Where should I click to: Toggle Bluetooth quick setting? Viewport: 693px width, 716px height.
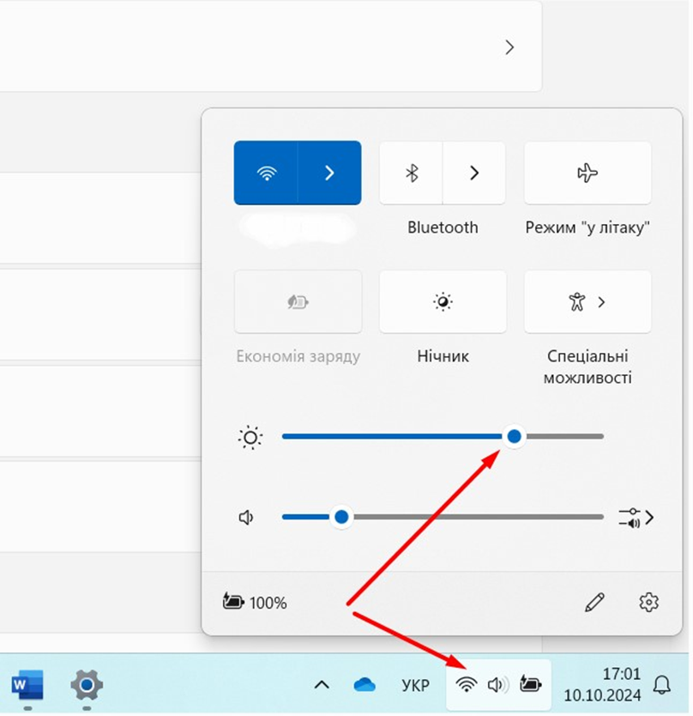[412, 173]
